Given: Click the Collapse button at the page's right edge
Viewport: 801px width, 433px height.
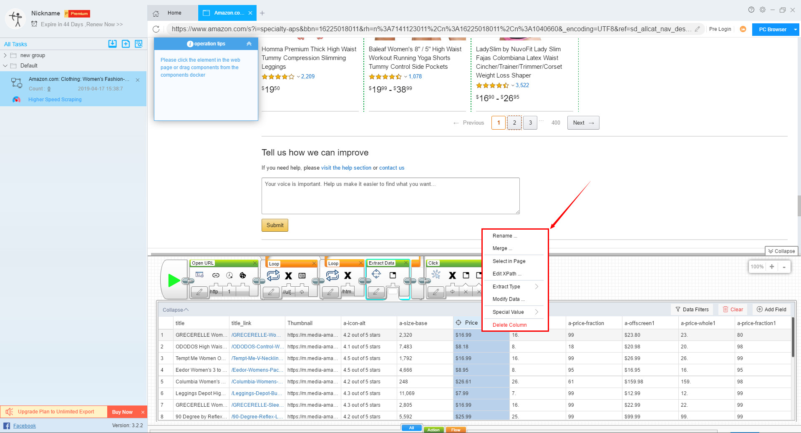Looking at the screenshot, I should tap(781, 251).
